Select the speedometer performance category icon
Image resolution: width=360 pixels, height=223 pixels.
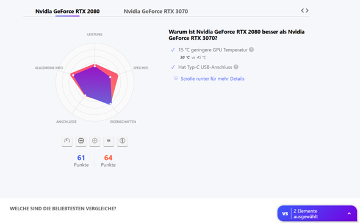click(67, 141)
